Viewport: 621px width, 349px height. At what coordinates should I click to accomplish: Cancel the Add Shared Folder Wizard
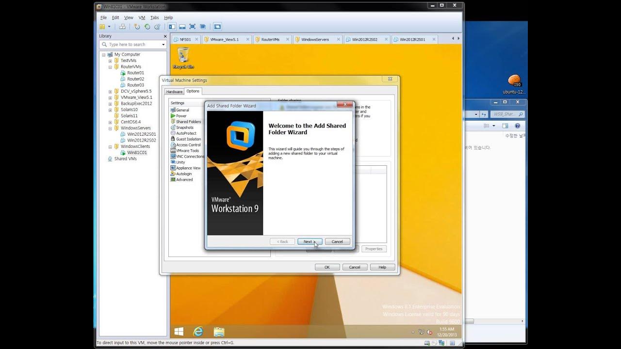[337, 241]
